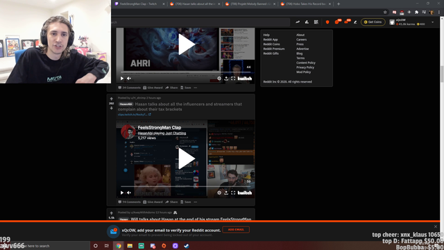Open clips.twitch.tv link in Hasan post
Viewport: 444px width, 250px height.
click(134, 115)
